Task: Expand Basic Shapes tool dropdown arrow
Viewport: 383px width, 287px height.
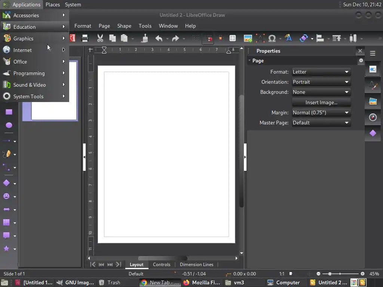Action: tap(15, 183)
